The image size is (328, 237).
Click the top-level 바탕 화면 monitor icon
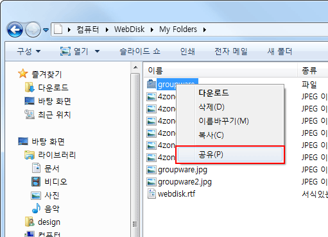(x=23, y=142)
